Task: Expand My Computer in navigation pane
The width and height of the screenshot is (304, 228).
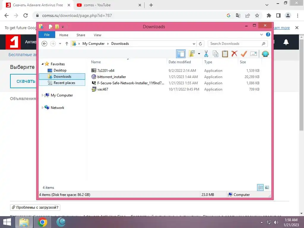Action: tap(42, 95)
